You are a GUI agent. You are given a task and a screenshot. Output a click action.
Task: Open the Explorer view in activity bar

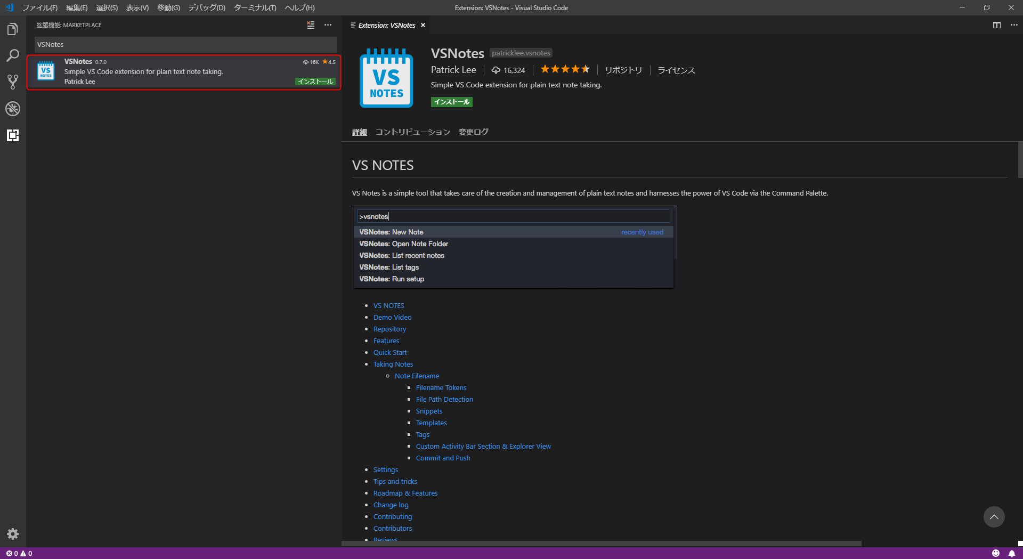[x=13, y=29]
